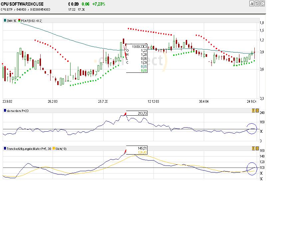The width and height of the screenshot is (299, 230).
Task: Click the tooltip open value 1,23
Action: pos(144,51)
